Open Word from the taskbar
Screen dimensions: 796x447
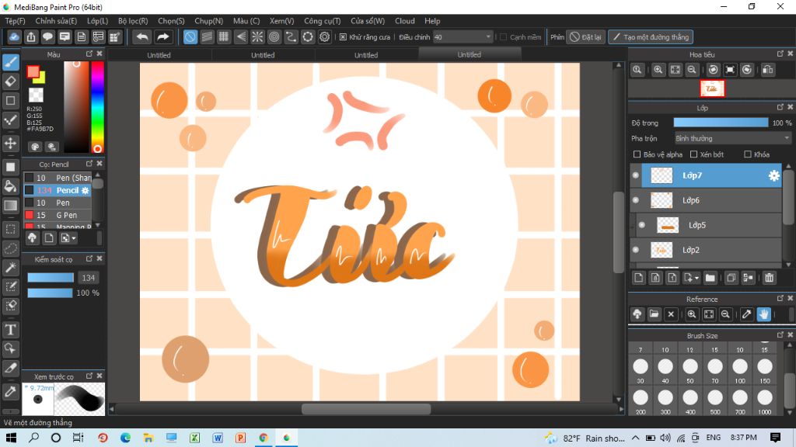point(218,438)
